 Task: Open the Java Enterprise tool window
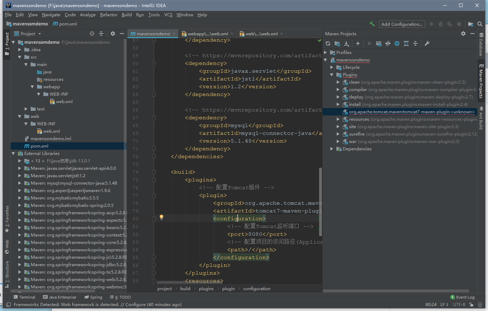(59, 297)
